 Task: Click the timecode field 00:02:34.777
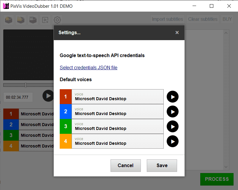point(18,97)
